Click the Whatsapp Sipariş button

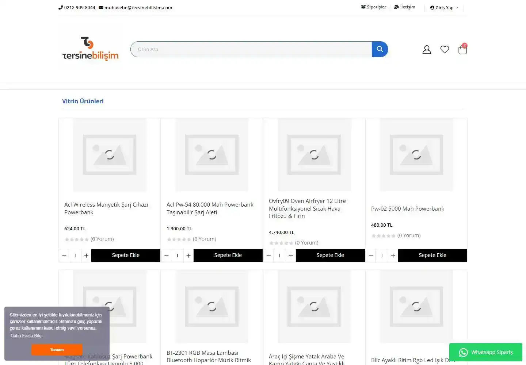pyautogui.click(x=486, y=352)
